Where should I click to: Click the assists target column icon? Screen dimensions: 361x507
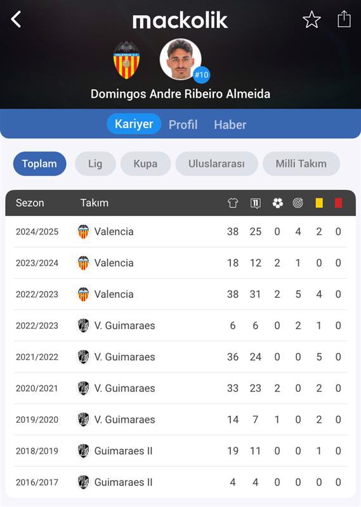[x=298, y=203]
